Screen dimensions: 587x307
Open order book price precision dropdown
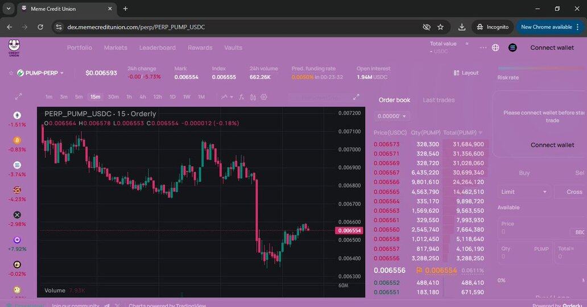click(392, 116)
